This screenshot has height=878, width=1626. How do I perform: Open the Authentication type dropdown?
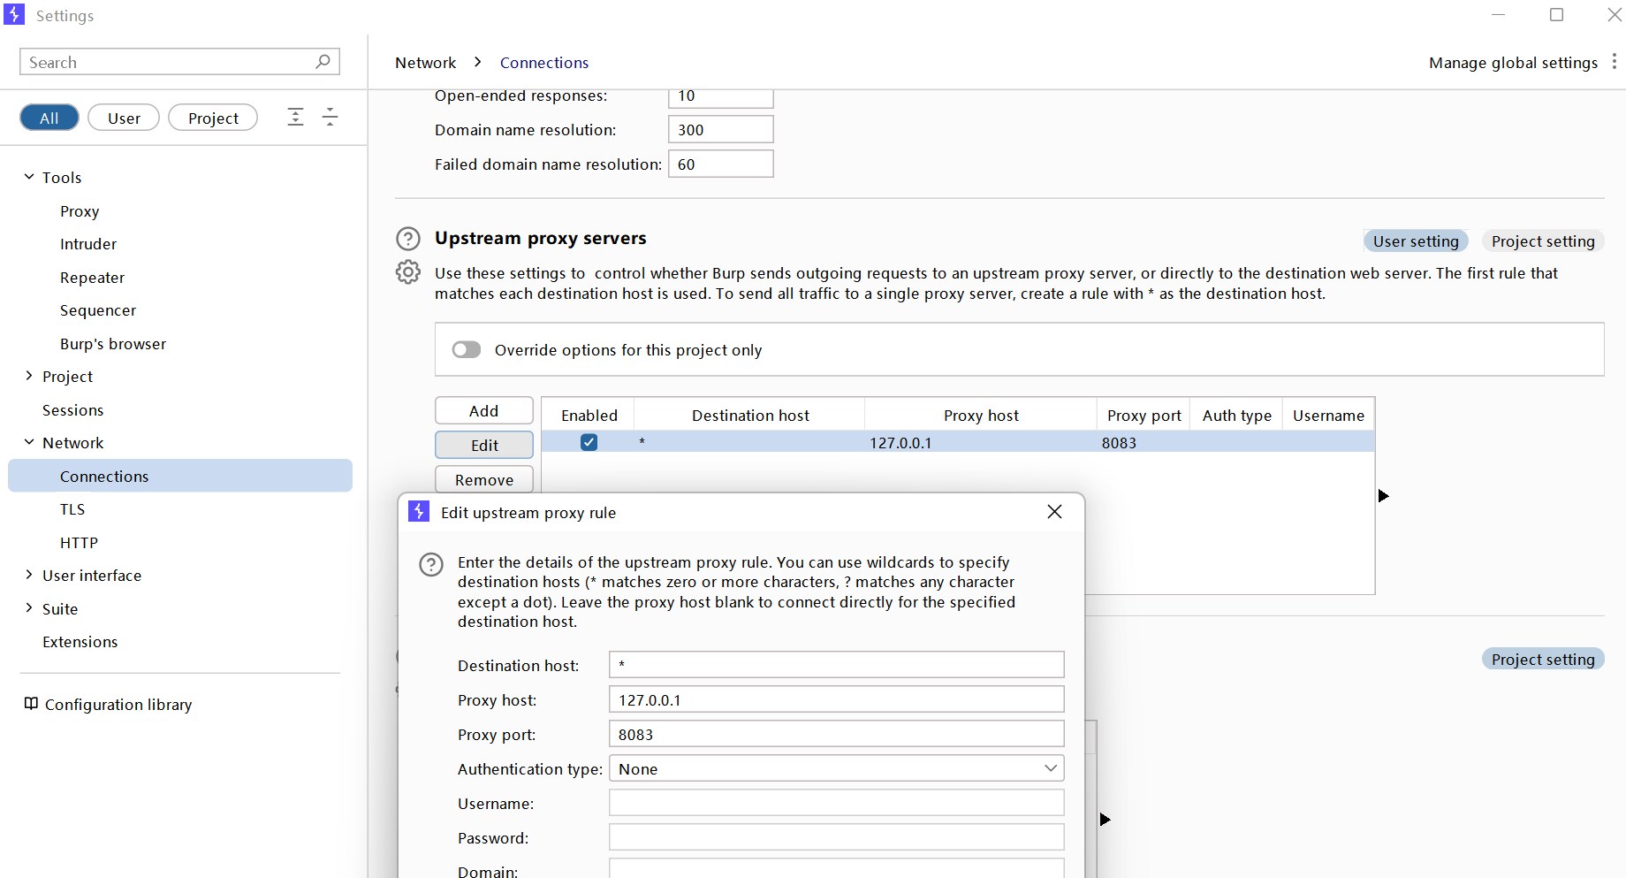click(x=836, y=768)
